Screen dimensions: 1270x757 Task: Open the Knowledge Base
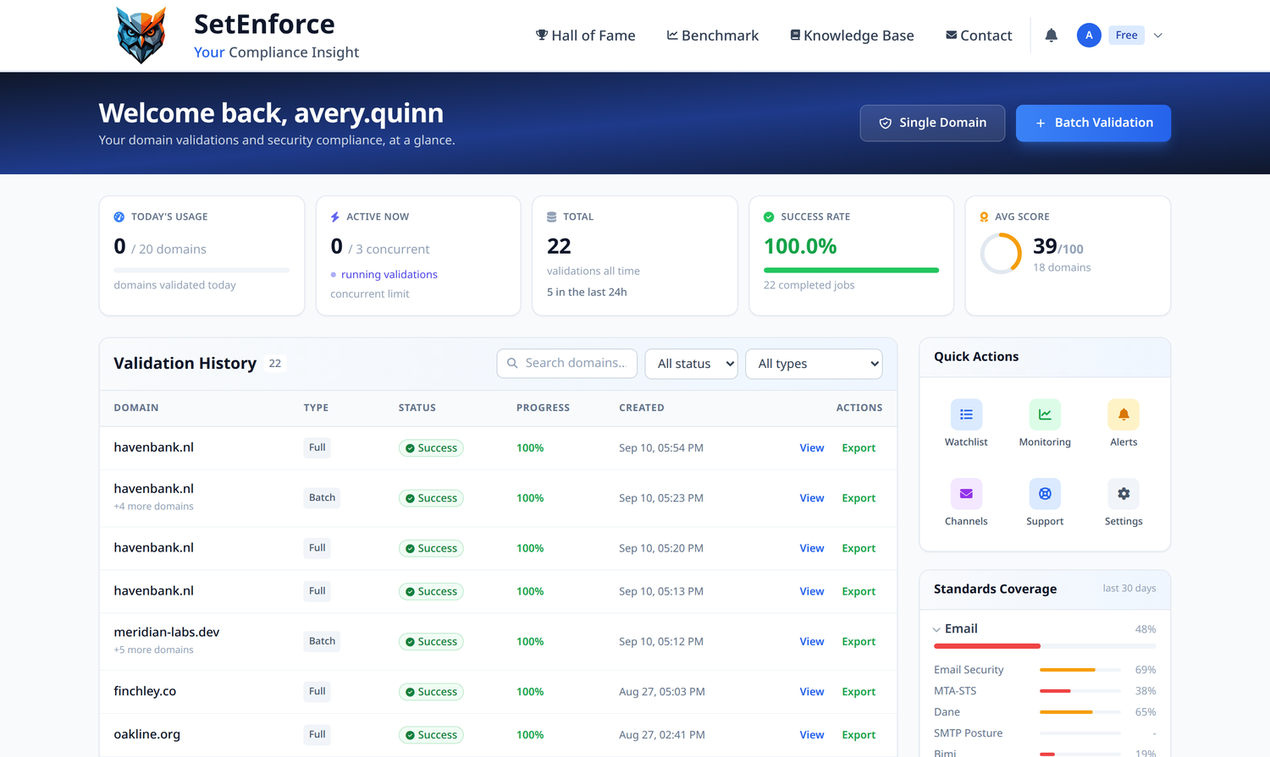[x=852, y=36]
